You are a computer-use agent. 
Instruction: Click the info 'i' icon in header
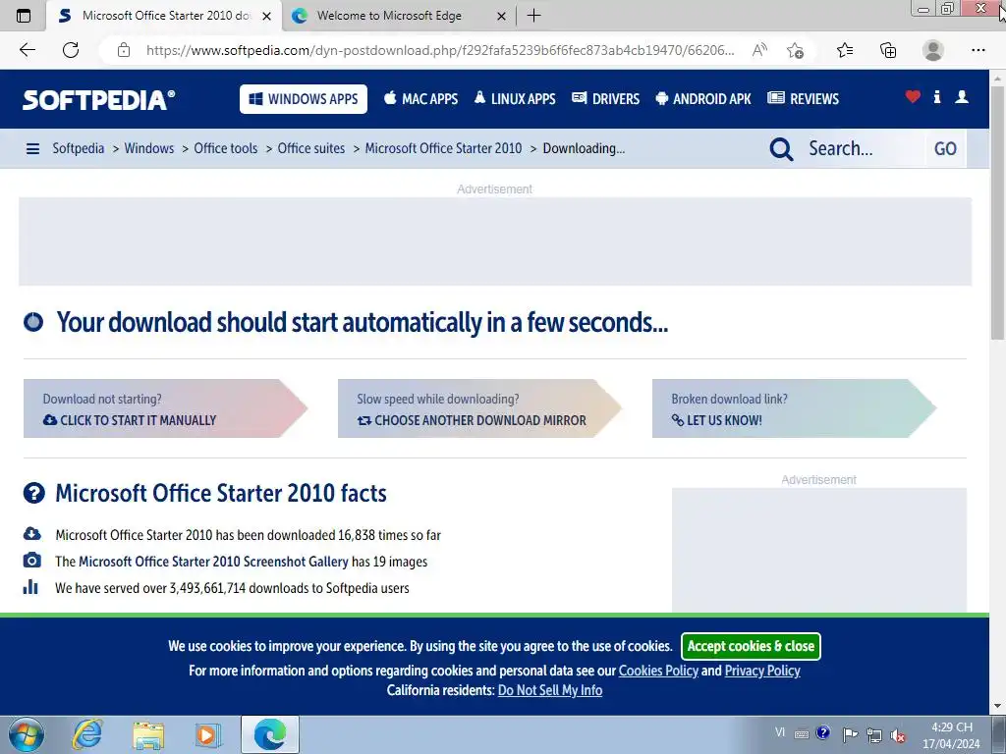coord(937,97)
